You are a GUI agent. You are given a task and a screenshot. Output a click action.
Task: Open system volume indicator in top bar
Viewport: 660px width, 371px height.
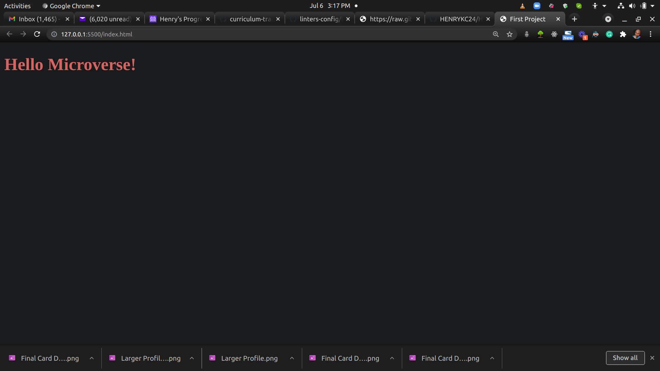(x=632, y=6)
